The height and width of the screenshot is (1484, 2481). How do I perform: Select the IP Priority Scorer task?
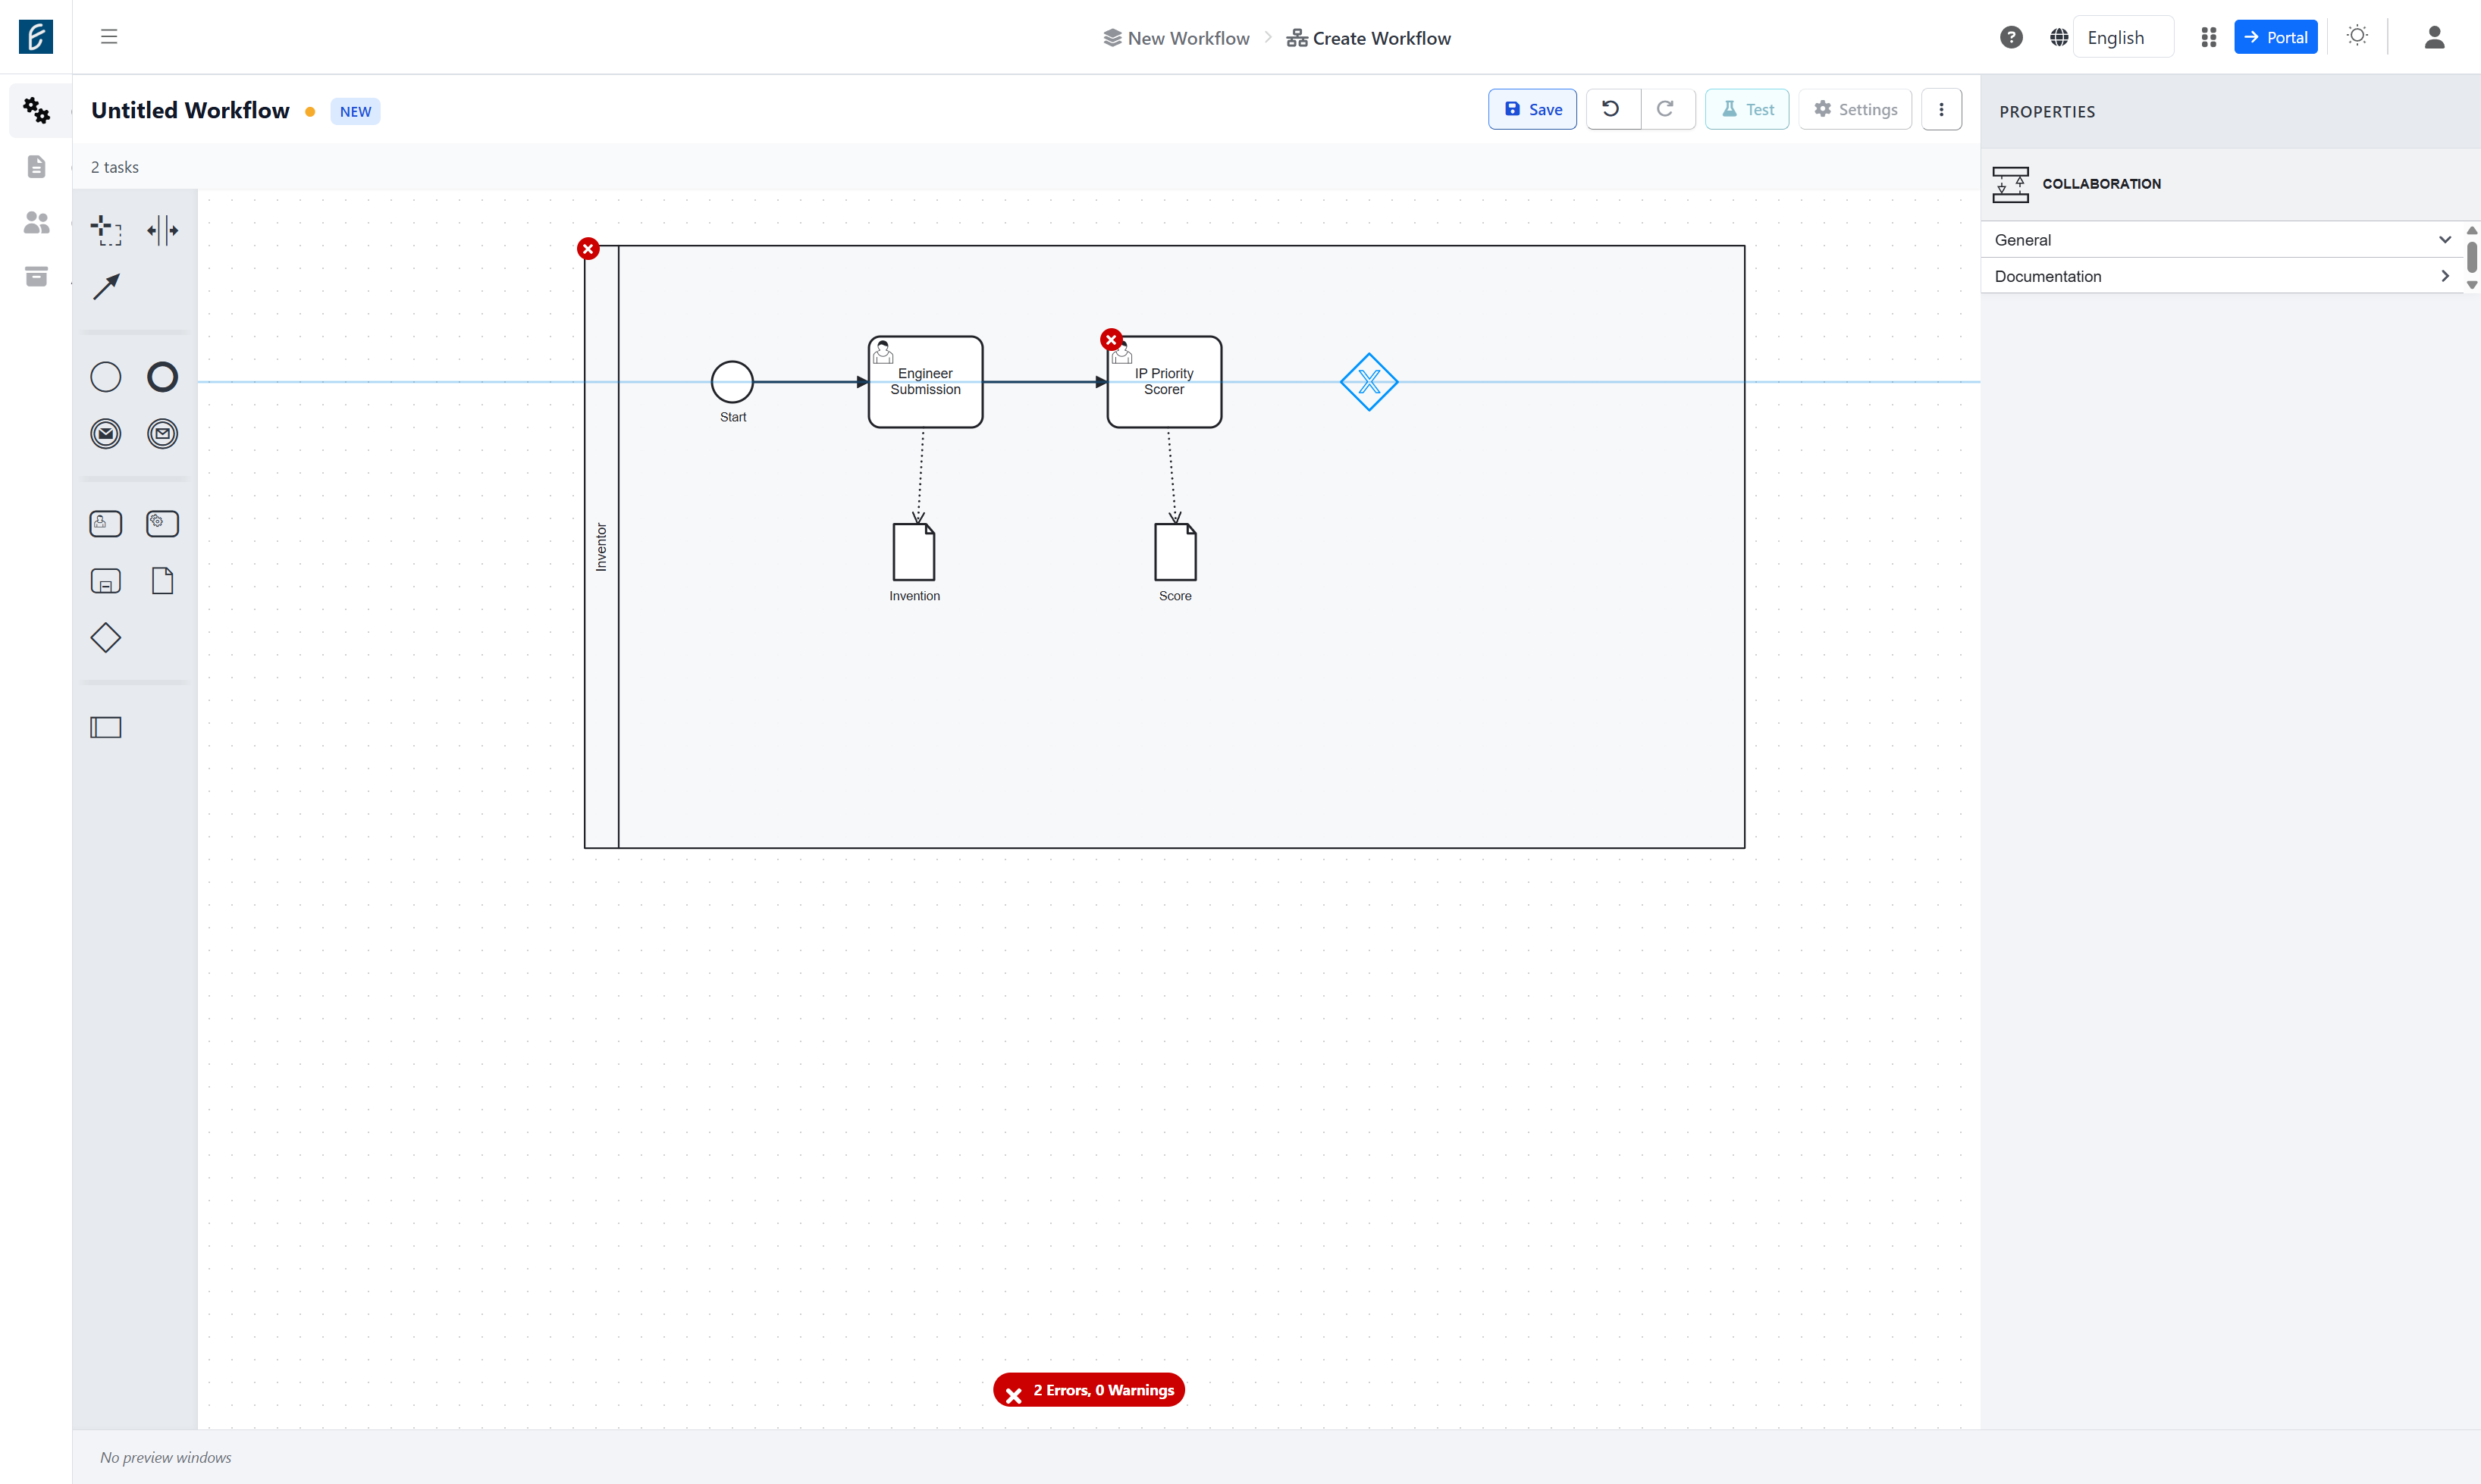point(1165,382)
